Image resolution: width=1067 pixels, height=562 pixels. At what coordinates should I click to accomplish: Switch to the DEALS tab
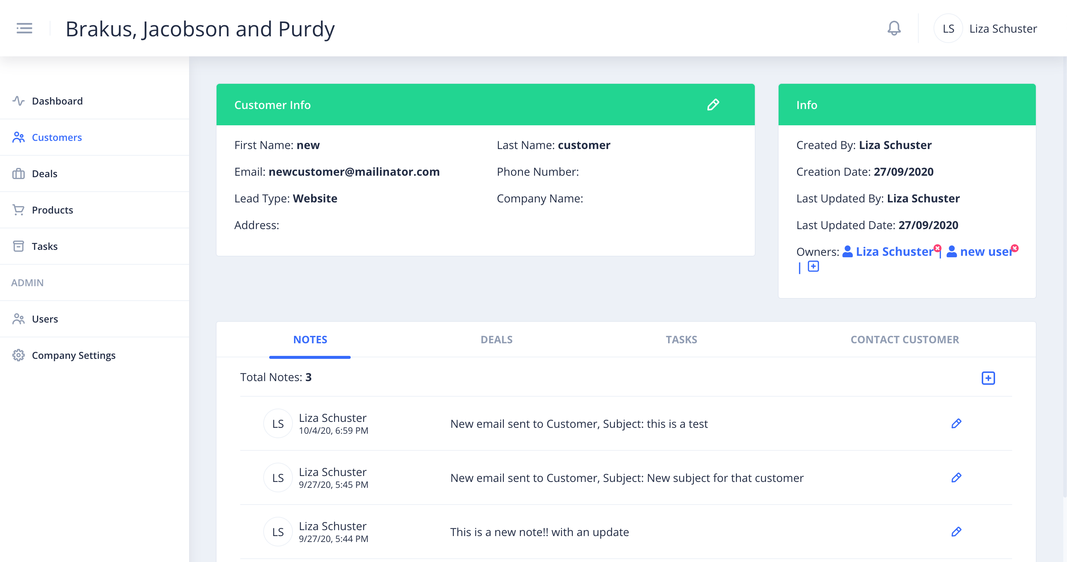coord(497,339)
